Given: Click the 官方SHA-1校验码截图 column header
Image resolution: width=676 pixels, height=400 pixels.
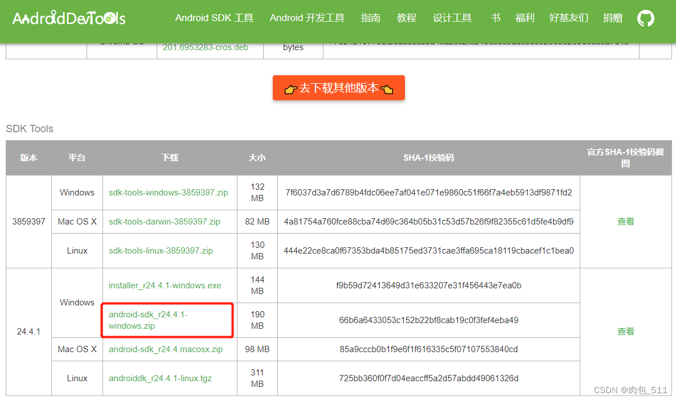Looking at the screenshot, I should pos(625,158).
